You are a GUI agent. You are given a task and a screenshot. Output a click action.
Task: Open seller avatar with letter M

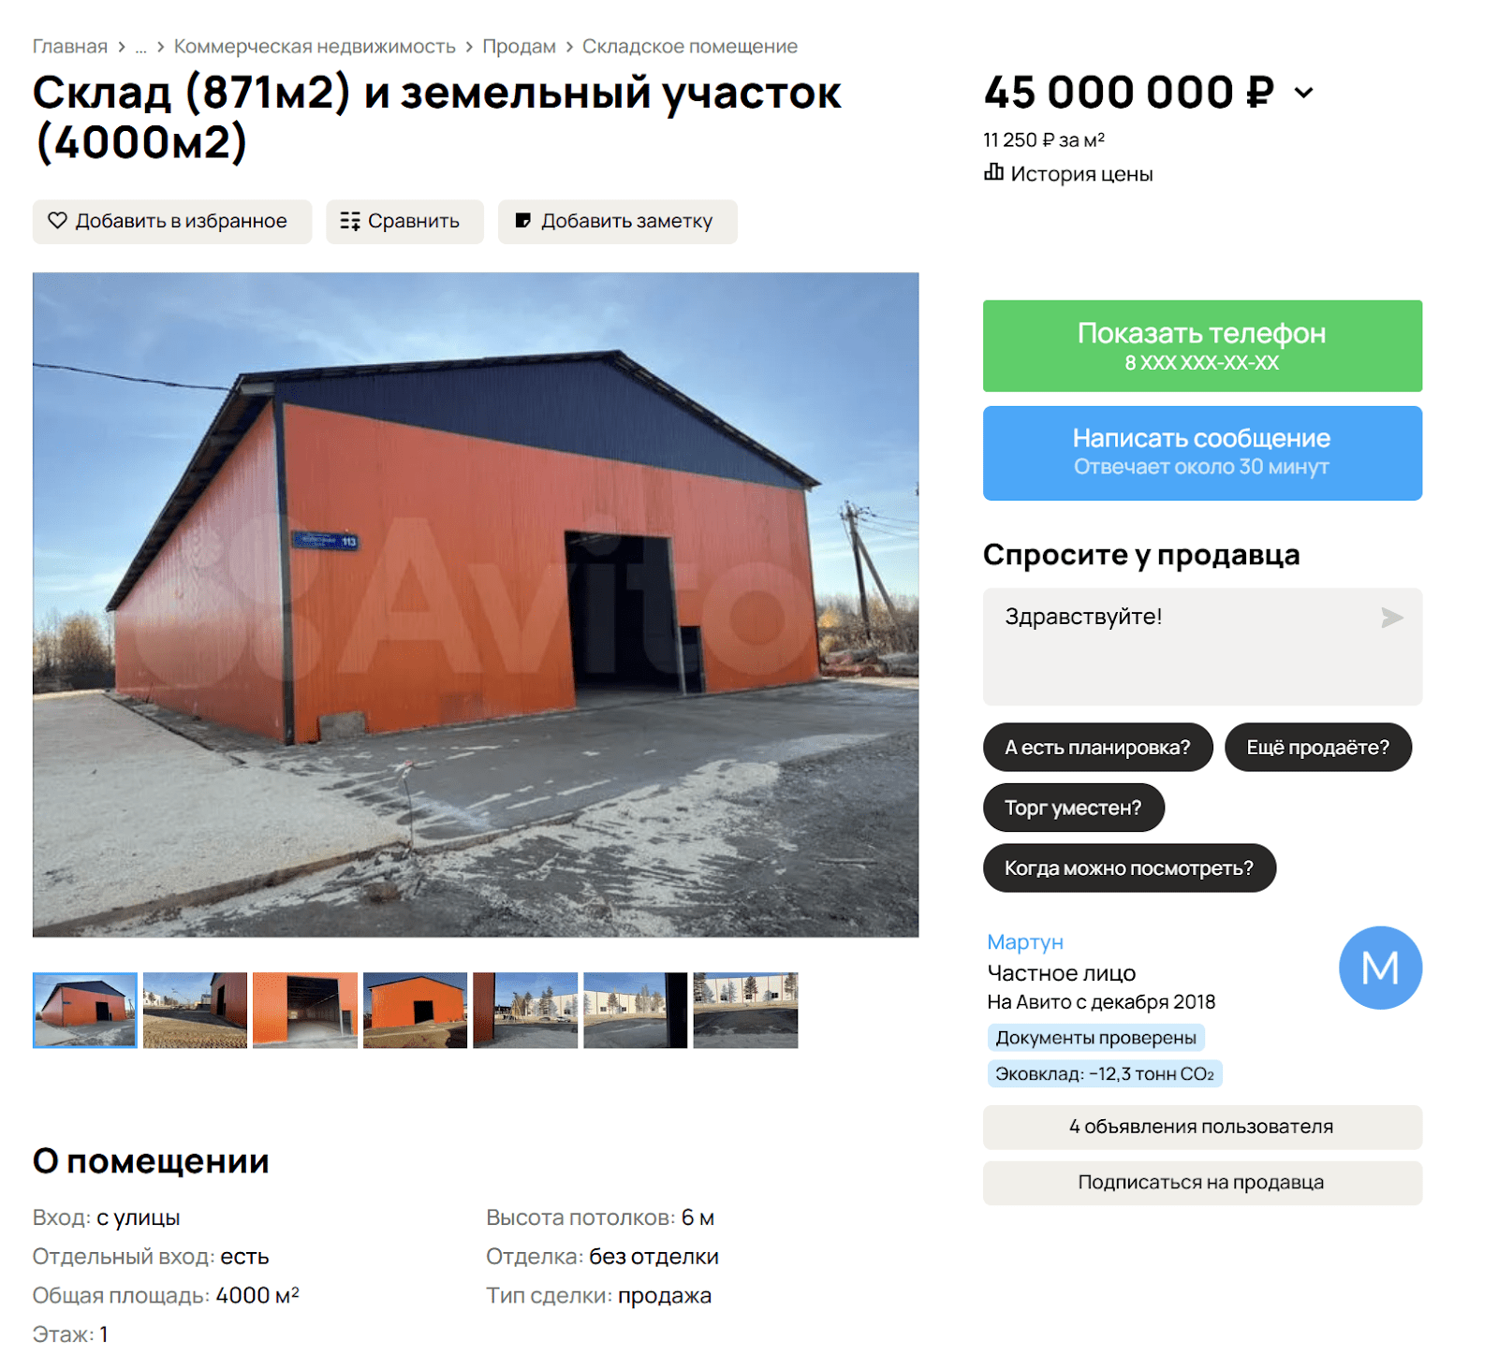(x=1380, y=968)
